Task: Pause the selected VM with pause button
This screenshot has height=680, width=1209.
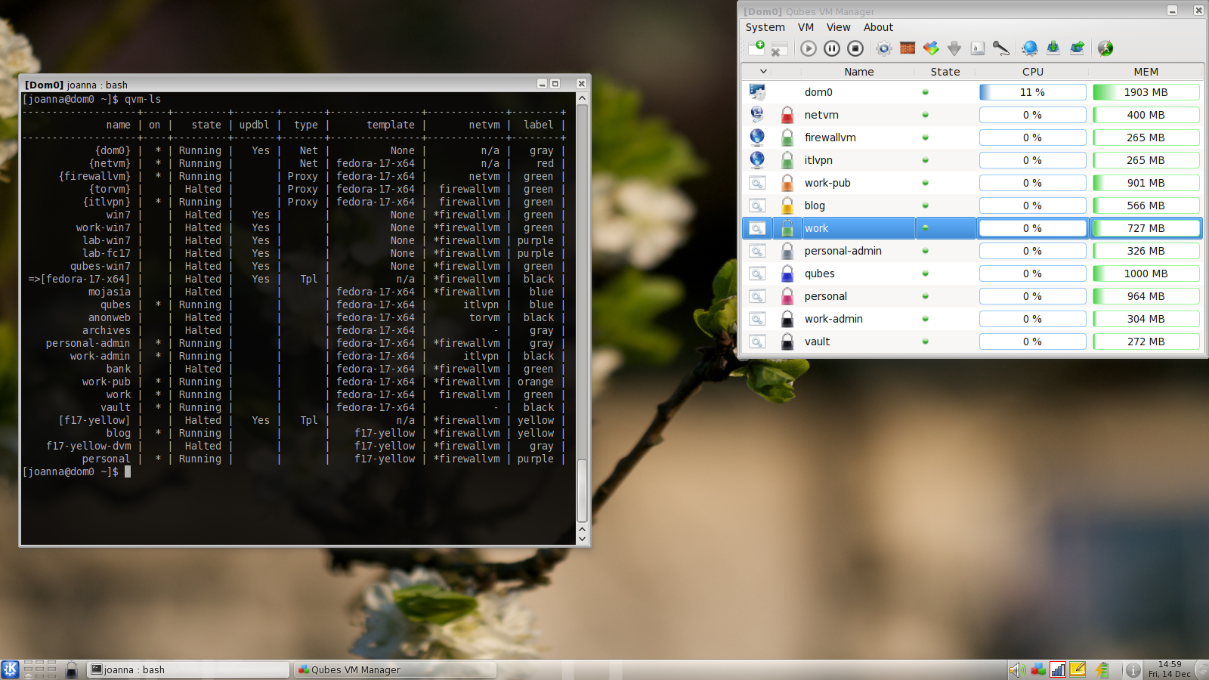Action: click(832, 48)
